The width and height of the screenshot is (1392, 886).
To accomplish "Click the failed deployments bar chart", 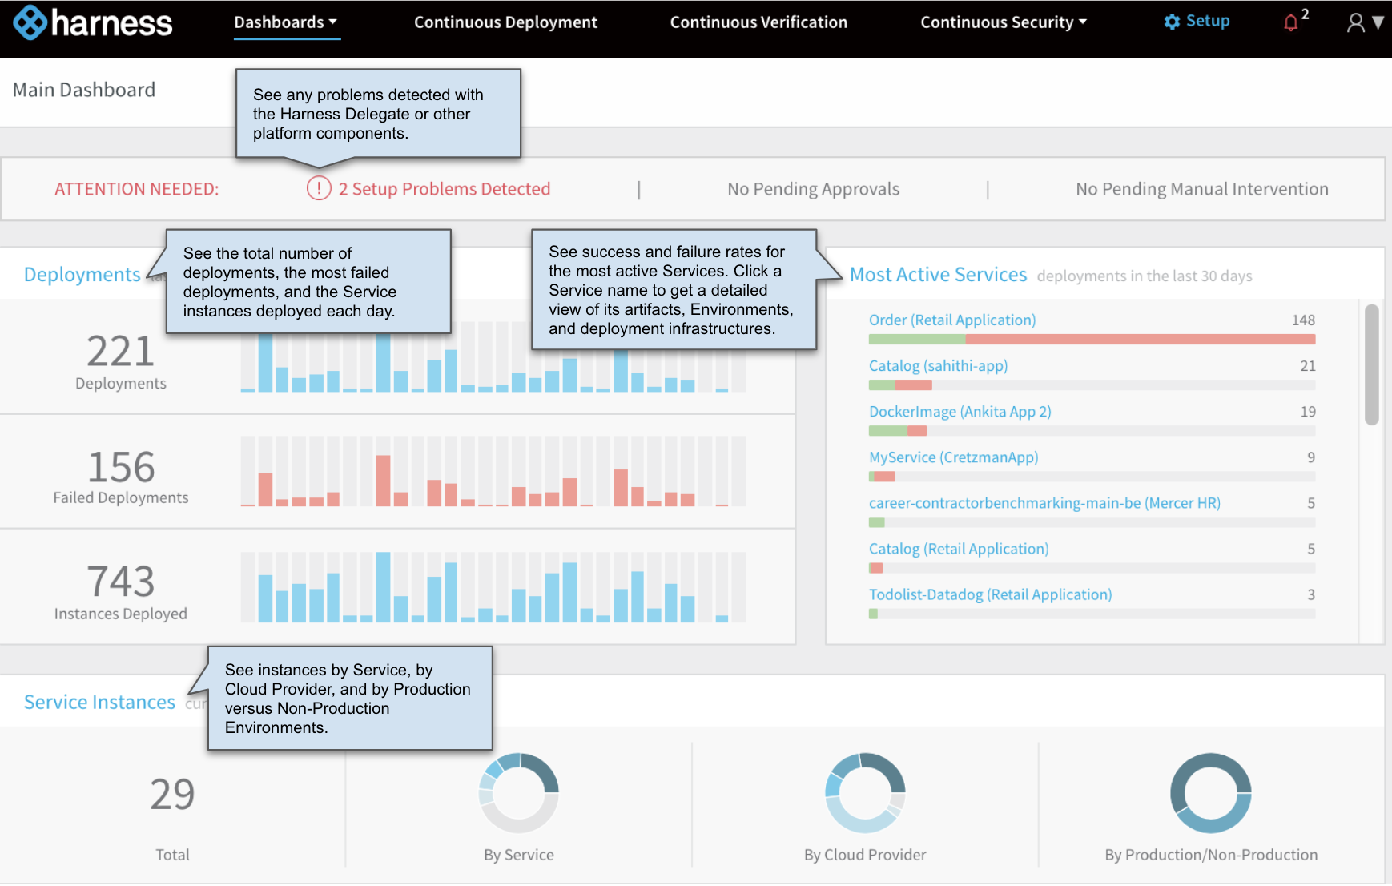I will point(493,471).
